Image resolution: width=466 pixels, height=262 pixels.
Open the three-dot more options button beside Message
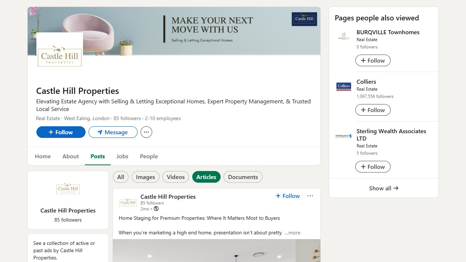[x=146, y=132]
